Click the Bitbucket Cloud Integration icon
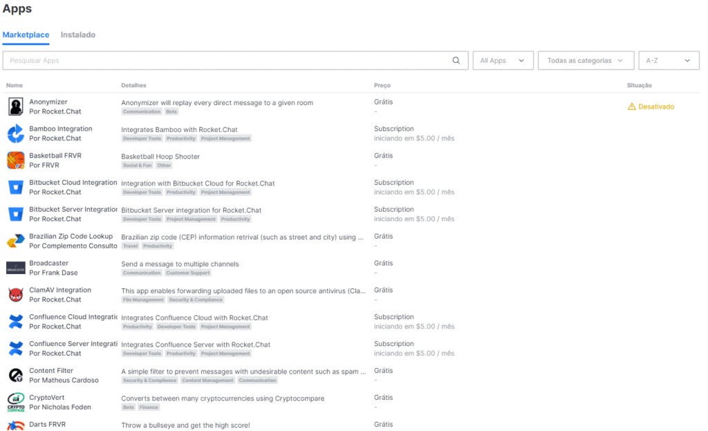This screenshot has width=708, height=431. tap(16, 187)
